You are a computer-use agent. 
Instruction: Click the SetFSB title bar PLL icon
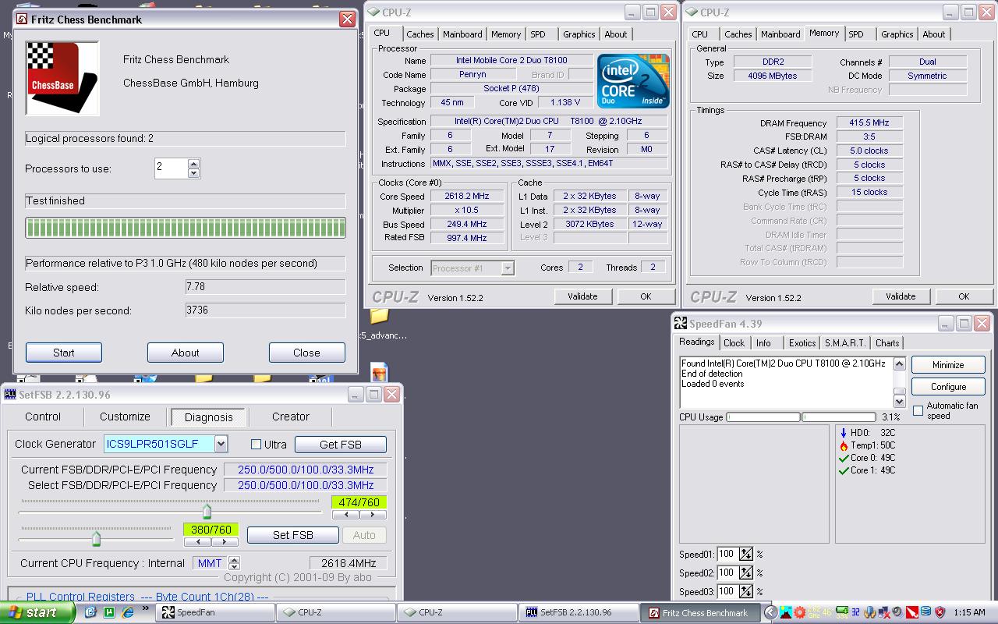click(x=10, y=395)
